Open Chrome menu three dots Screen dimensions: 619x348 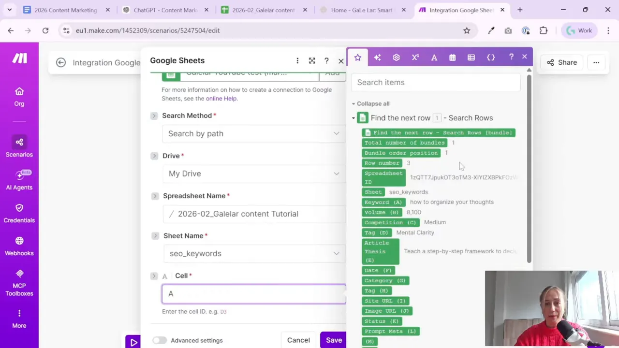coord(607,30)
